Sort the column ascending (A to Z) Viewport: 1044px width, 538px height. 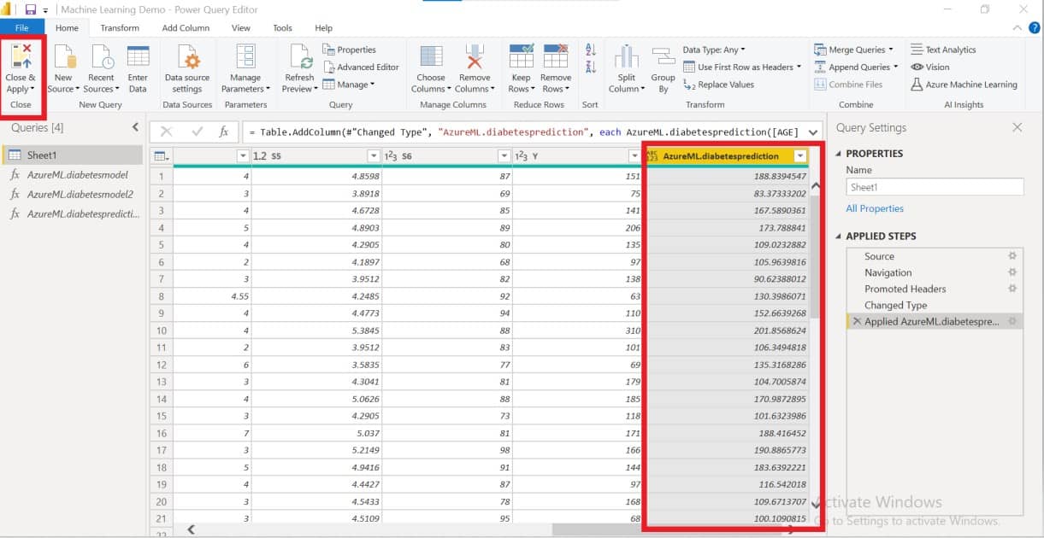(591, 50)
